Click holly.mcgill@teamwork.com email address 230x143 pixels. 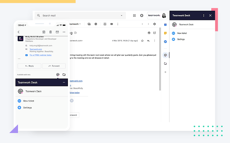click(41, 46)
